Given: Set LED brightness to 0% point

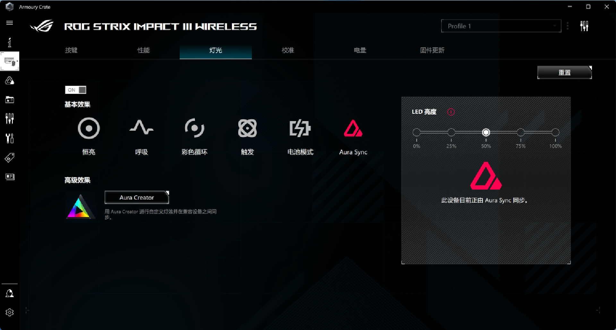Looking at the screenshot, I should point(416,132).
